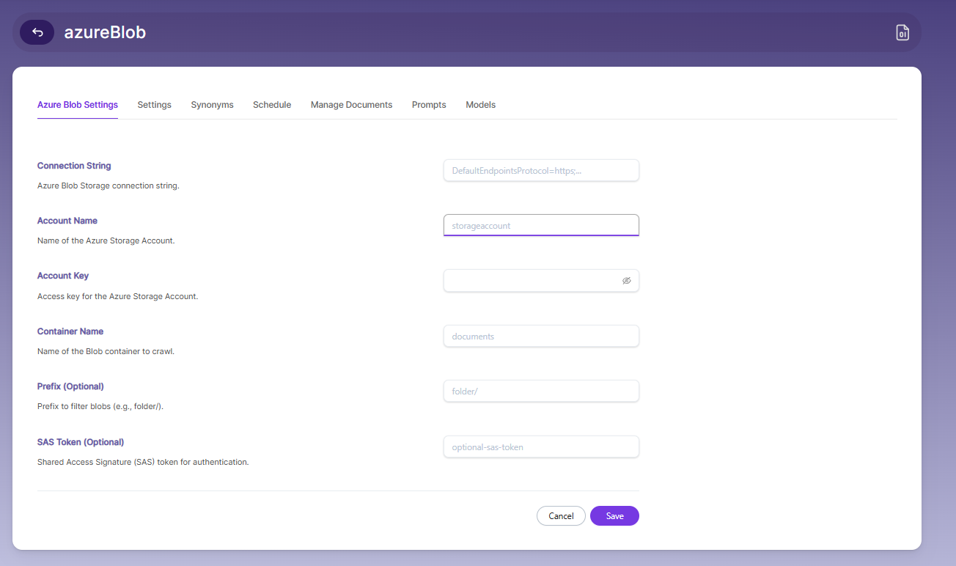Click 'Name of the Azure Storage Account.' text
The width and height of the screenshot is (956, 566).
[x=106, y=240]
